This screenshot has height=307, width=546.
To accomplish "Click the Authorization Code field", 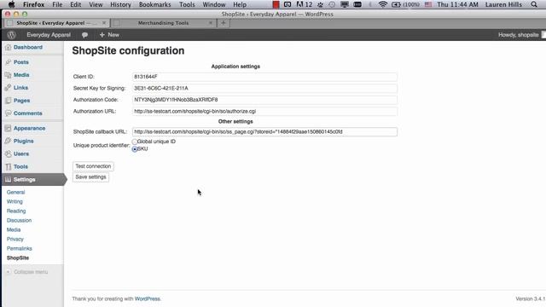I will coord(264,100).
